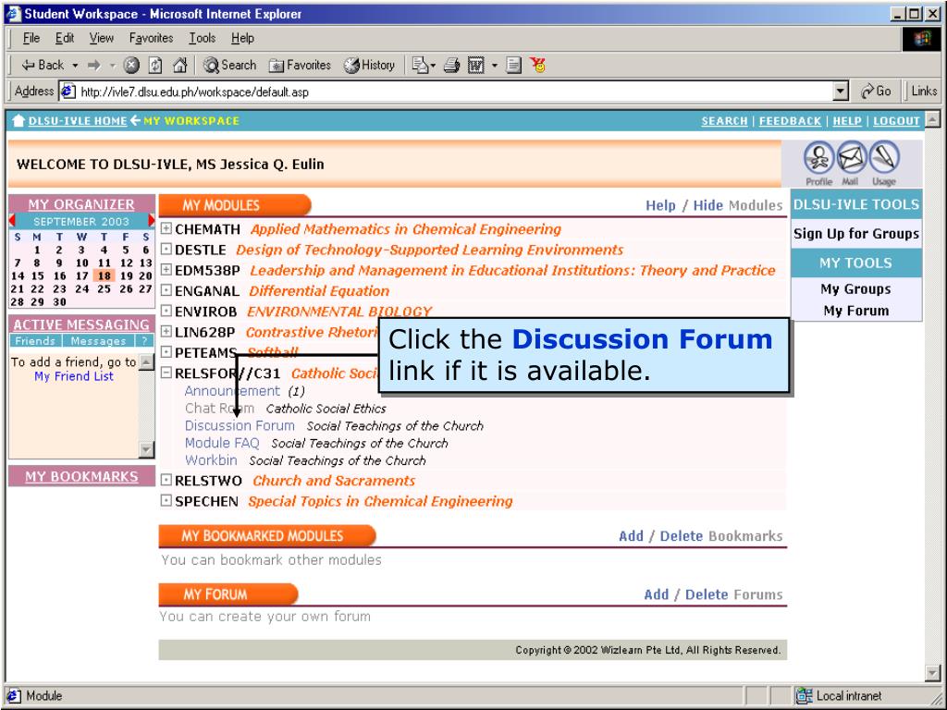This screenshot has height=710, width=947.
Task: Expand the EDM538P module
Action: pyautogui.click(x=166, y=270)
